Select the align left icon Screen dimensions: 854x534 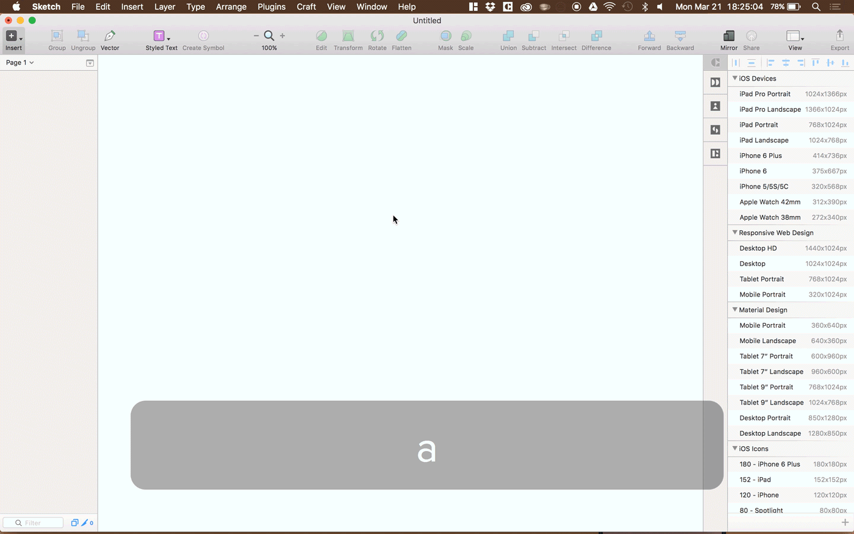770,62
